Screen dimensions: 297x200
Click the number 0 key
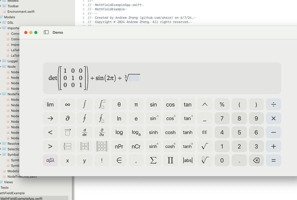tap(222, 160)
